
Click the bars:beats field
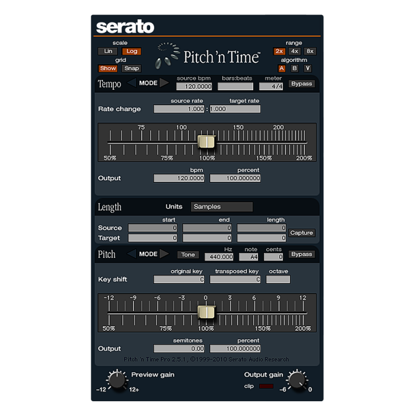(236, 86)
